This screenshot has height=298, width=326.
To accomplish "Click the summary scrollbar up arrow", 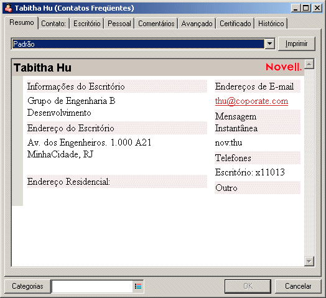I will pos(309,64).
